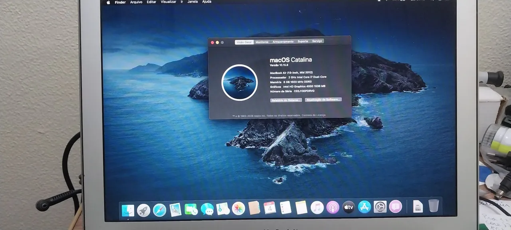
Task: Click the macOS Catalina title
Action: [291, 60]
